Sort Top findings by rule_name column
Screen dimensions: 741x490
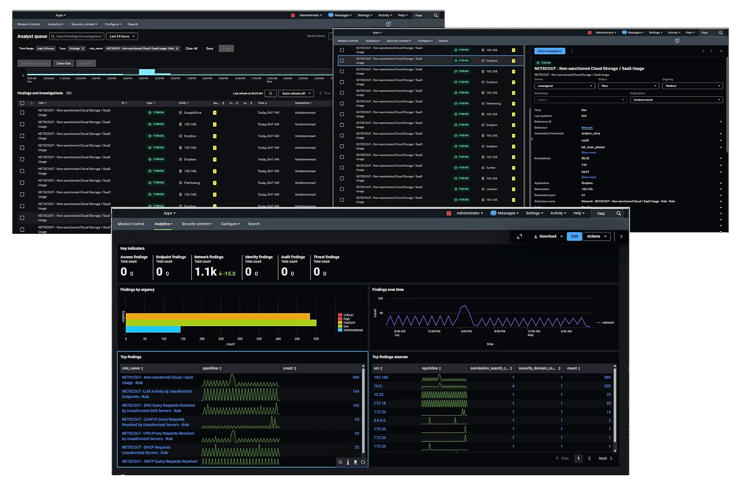click(x=132, y=368)
